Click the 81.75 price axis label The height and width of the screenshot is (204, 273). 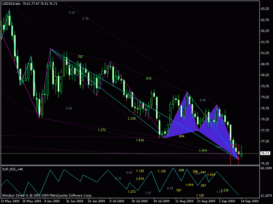[265, 42]
